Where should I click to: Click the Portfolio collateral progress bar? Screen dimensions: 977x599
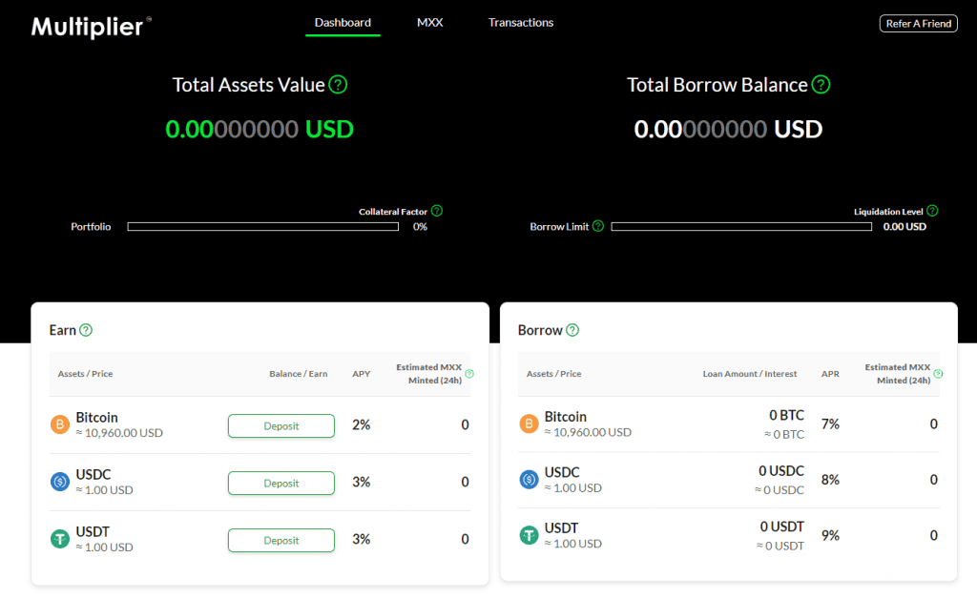click(x=263, y=227)
